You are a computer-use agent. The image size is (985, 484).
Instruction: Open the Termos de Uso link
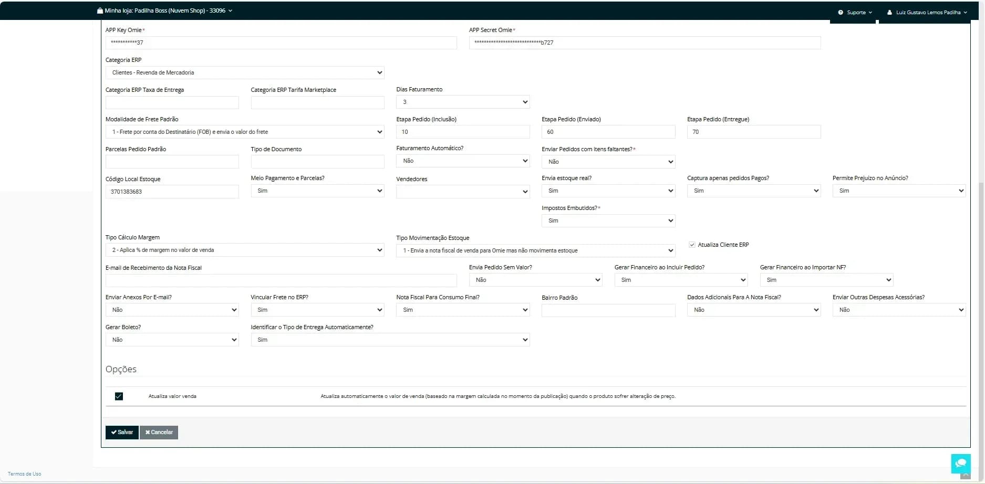(24, 474)
